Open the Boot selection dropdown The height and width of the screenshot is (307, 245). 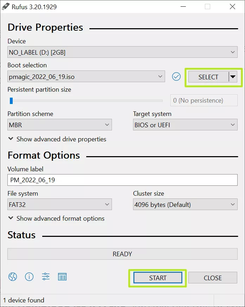coord(86,76)
